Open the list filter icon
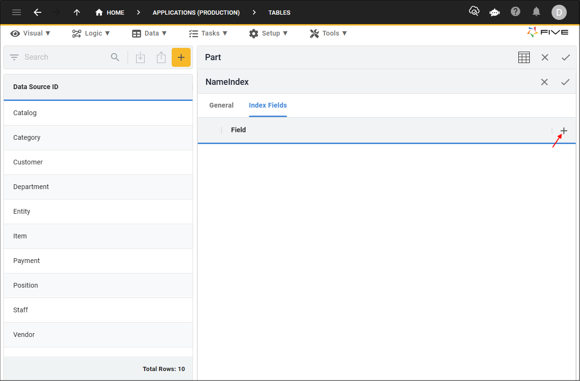 click(14, 57)
